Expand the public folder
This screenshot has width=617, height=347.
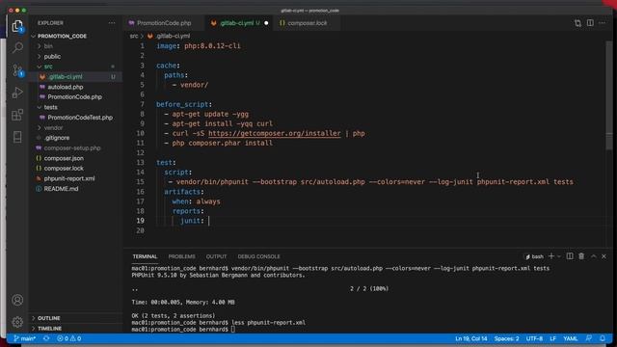(x=52, y=56)
